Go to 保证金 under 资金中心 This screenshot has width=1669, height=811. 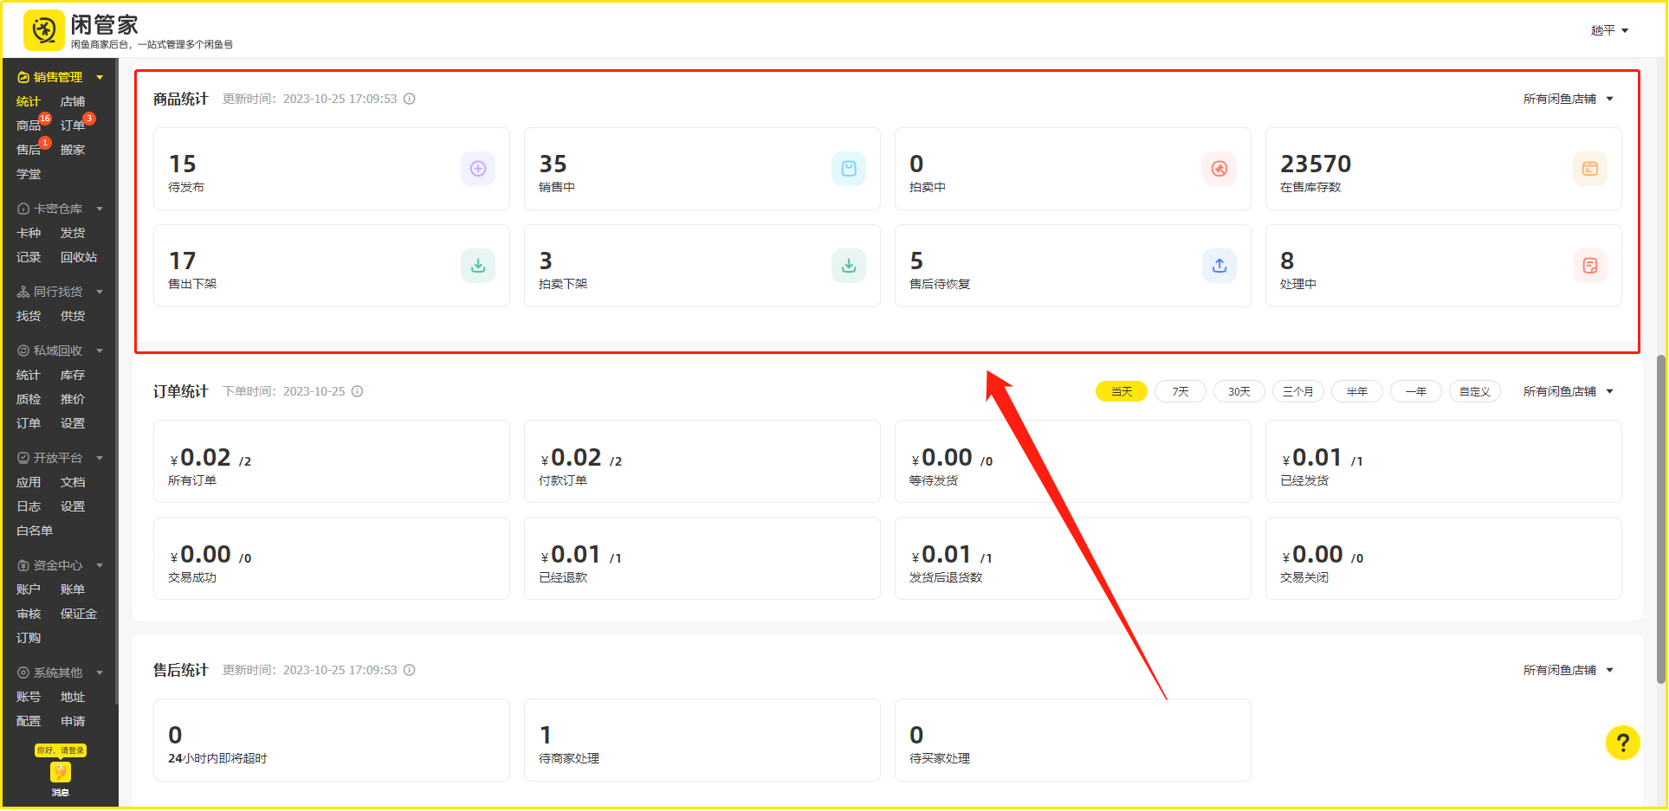pos(78,614)
